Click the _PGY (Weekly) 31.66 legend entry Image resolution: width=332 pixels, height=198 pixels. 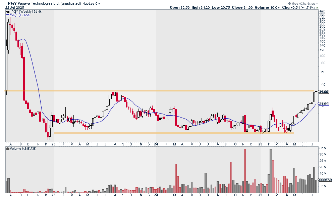pyautogui.click(x=26, y=12)
